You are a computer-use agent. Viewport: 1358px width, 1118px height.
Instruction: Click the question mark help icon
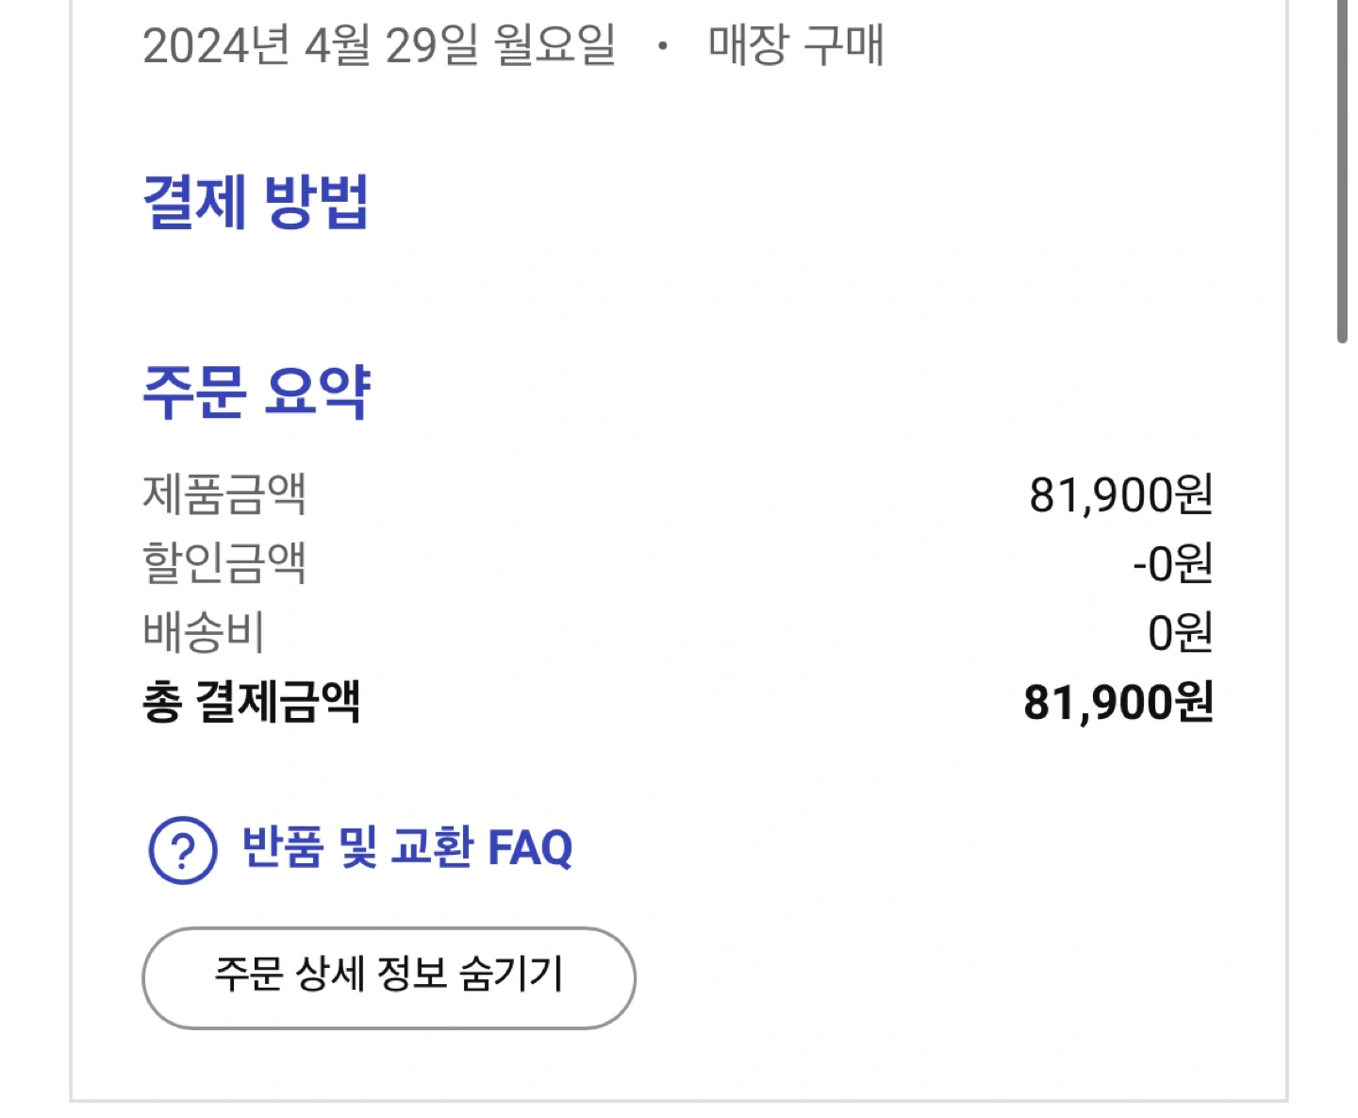[x=183, y=850]
